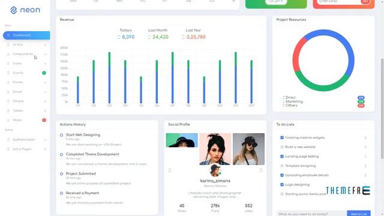Open options for Creating creative widgets

[x=365, y=138]
